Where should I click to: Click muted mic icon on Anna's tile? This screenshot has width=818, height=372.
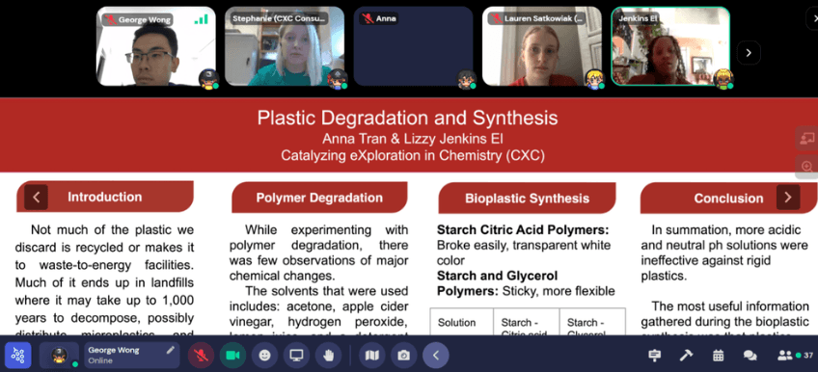tap(368, 19)
